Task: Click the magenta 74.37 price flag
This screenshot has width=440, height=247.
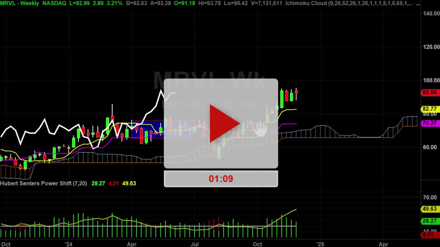Action: pyautogui.click(x=430, y=123)
